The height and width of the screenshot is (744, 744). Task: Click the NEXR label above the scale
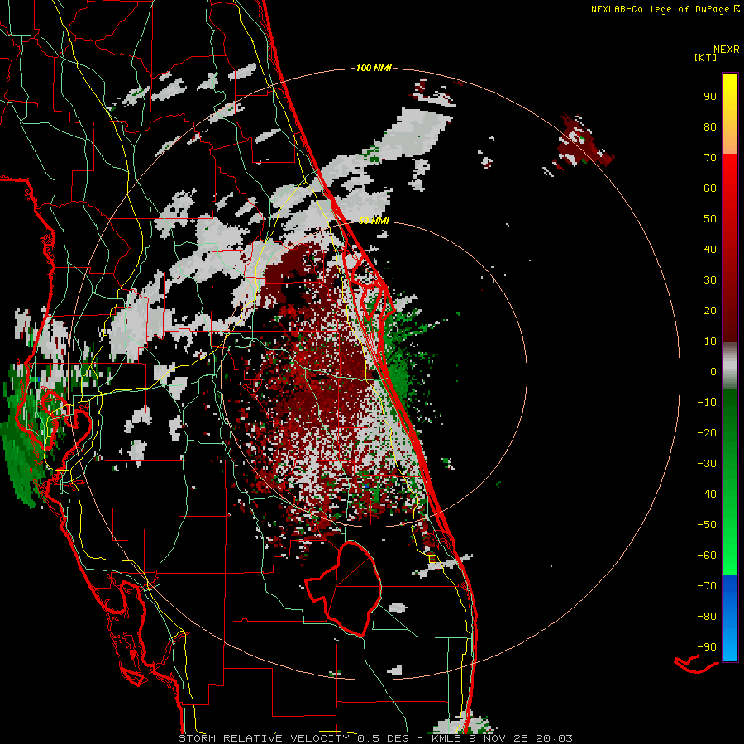(727, 50)
